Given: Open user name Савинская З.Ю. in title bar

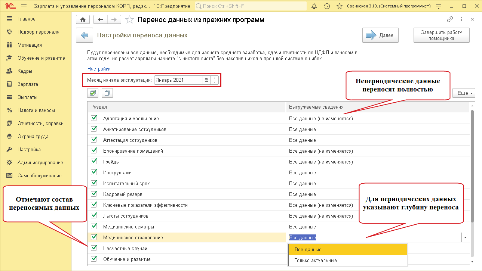Looking at the screenshot, I should pyautogui.click(x=389, y=6).
